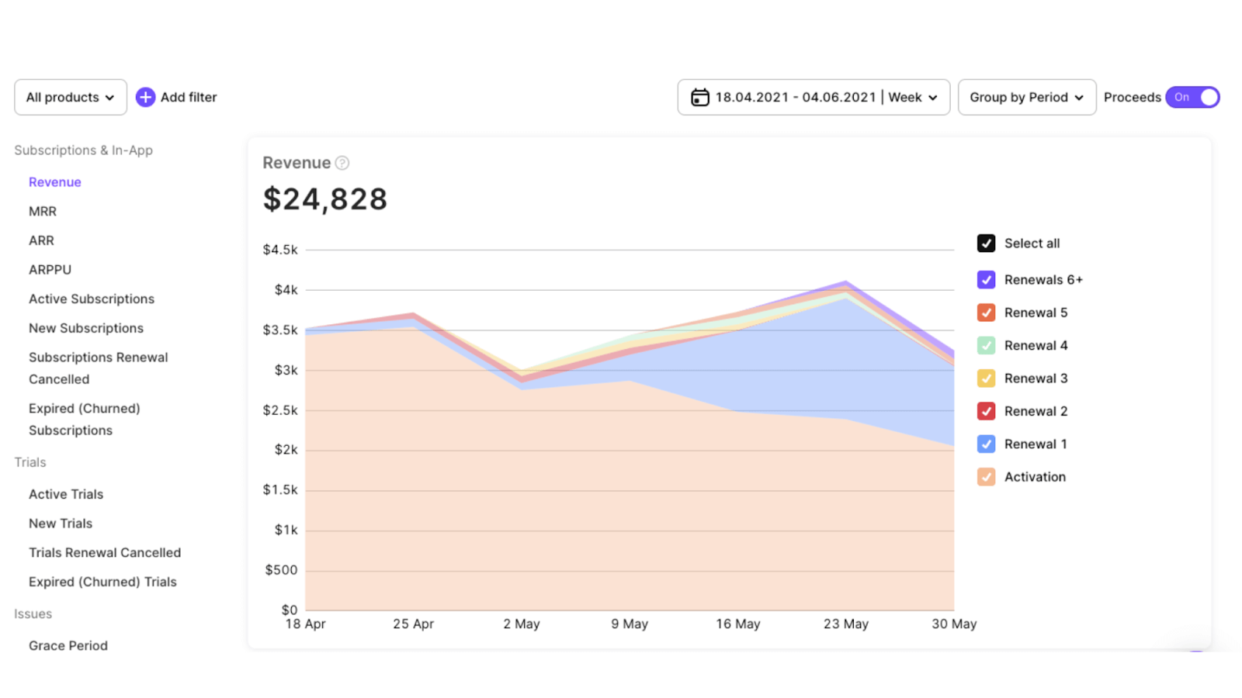Open the date range Week selector
1242x698 pixels.
pyautogui.click(x=913, y=97)
